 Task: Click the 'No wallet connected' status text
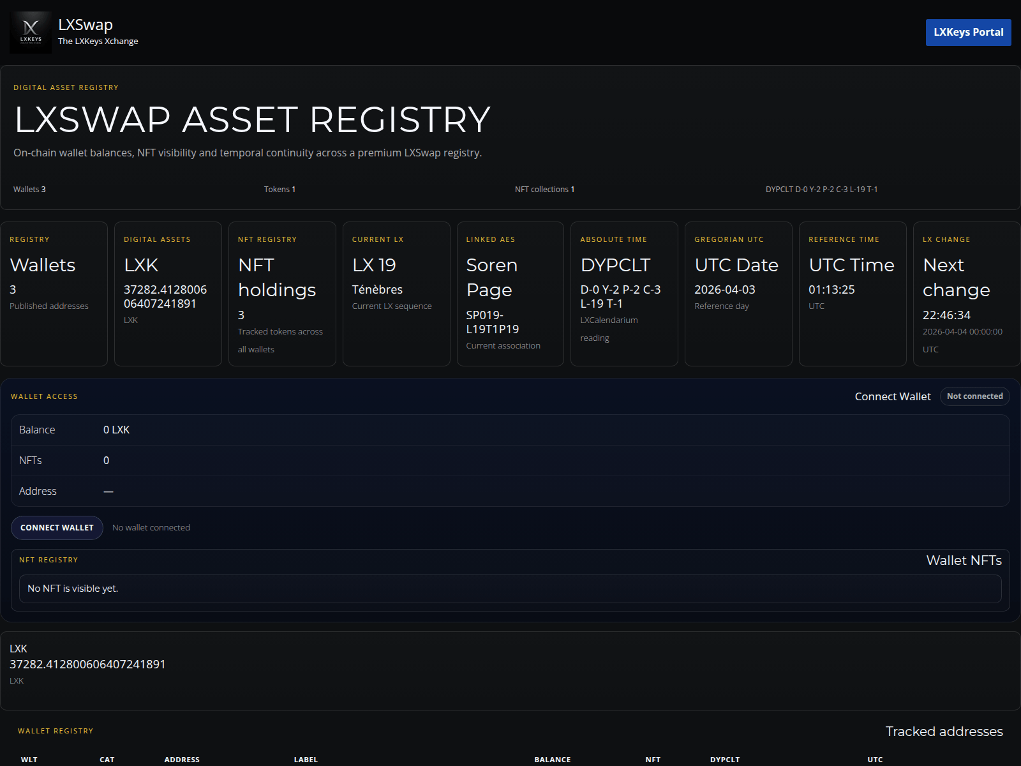(151, 528)
